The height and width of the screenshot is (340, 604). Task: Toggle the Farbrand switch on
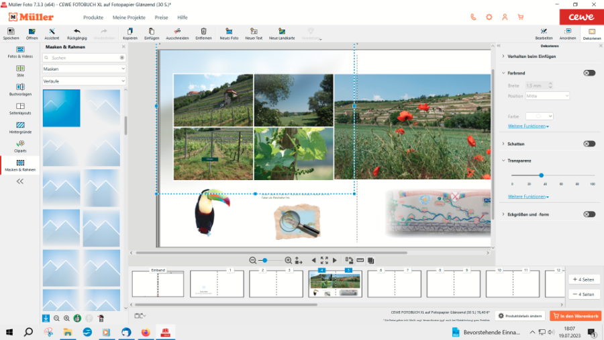[x=589, y=73]
